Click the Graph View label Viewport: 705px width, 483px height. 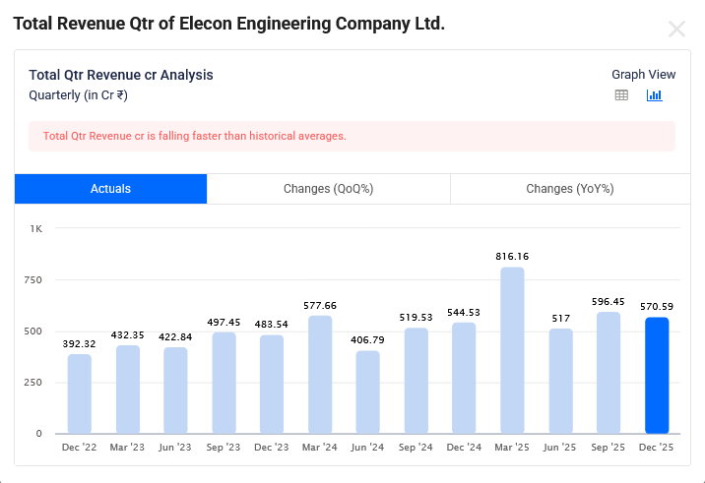coord(643,75)
